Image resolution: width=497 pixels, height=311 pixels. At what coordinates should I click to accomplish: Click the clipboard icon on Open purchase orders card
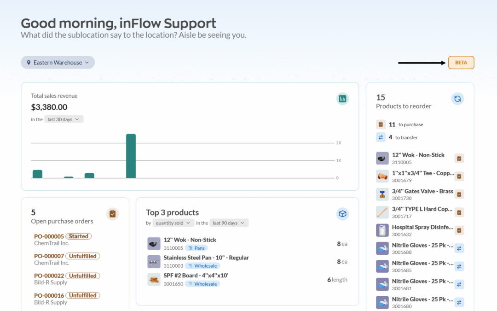point(112,213)
